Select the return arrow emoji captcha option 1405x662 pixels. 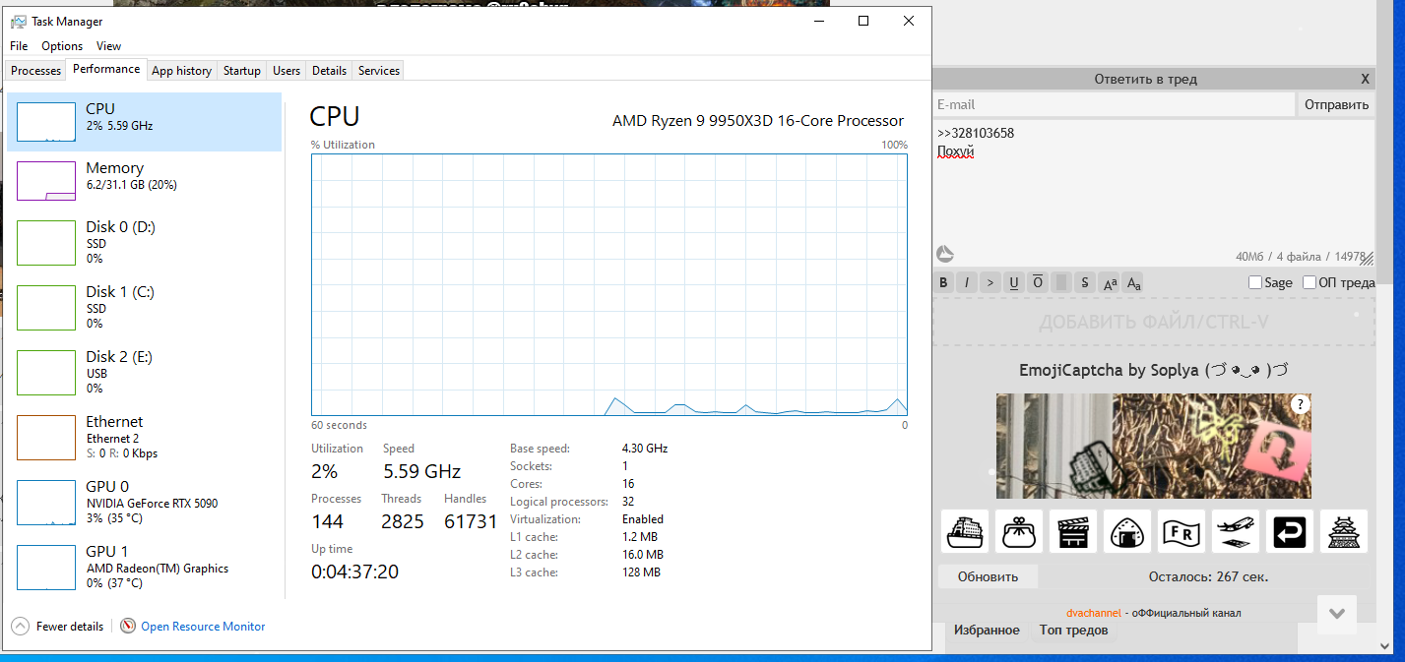tap(1290, 531)
